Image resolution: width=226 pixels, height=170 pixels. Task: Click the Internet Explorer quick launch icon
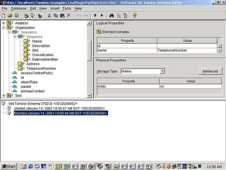(x=31, y=166)
